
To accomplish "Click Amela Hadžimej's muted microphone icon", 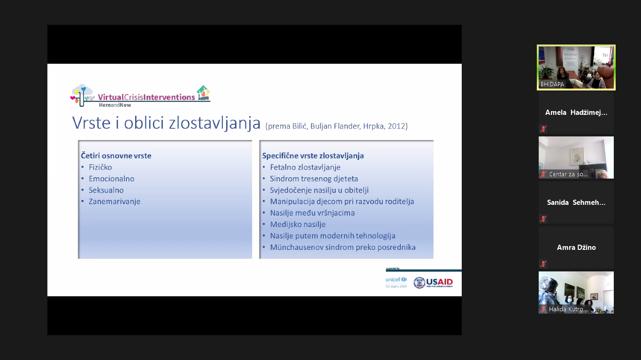I will point(543,129).
